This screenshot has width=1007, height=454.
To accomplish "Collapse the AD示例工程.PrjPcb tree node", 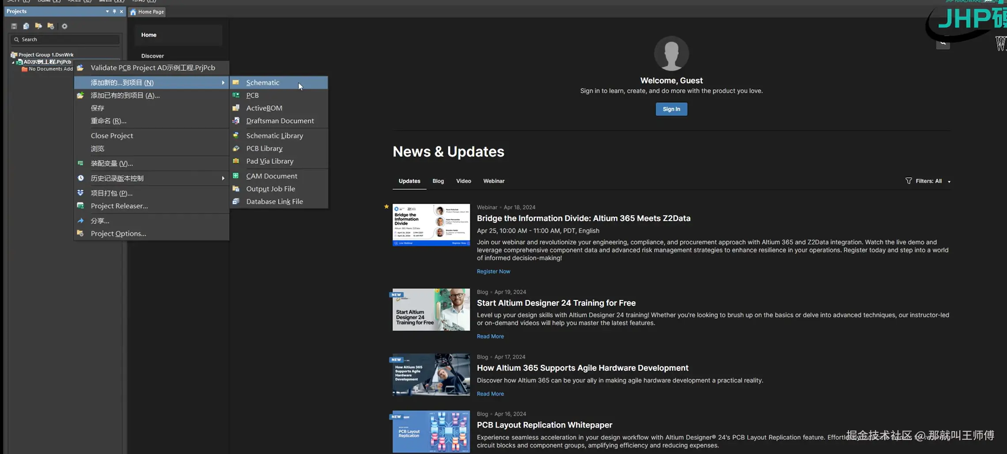I will [x=13, y=62].
